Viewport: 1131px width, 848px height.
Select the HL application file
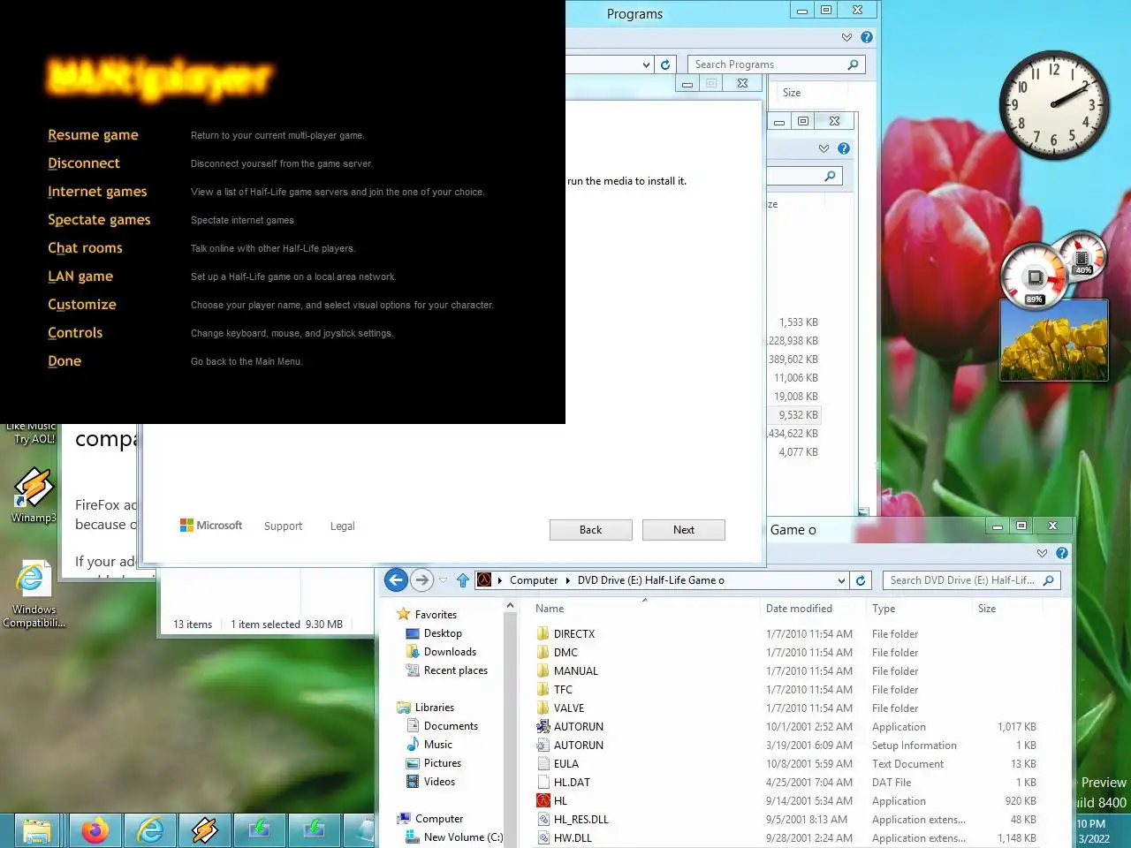(x=560, y=801)
